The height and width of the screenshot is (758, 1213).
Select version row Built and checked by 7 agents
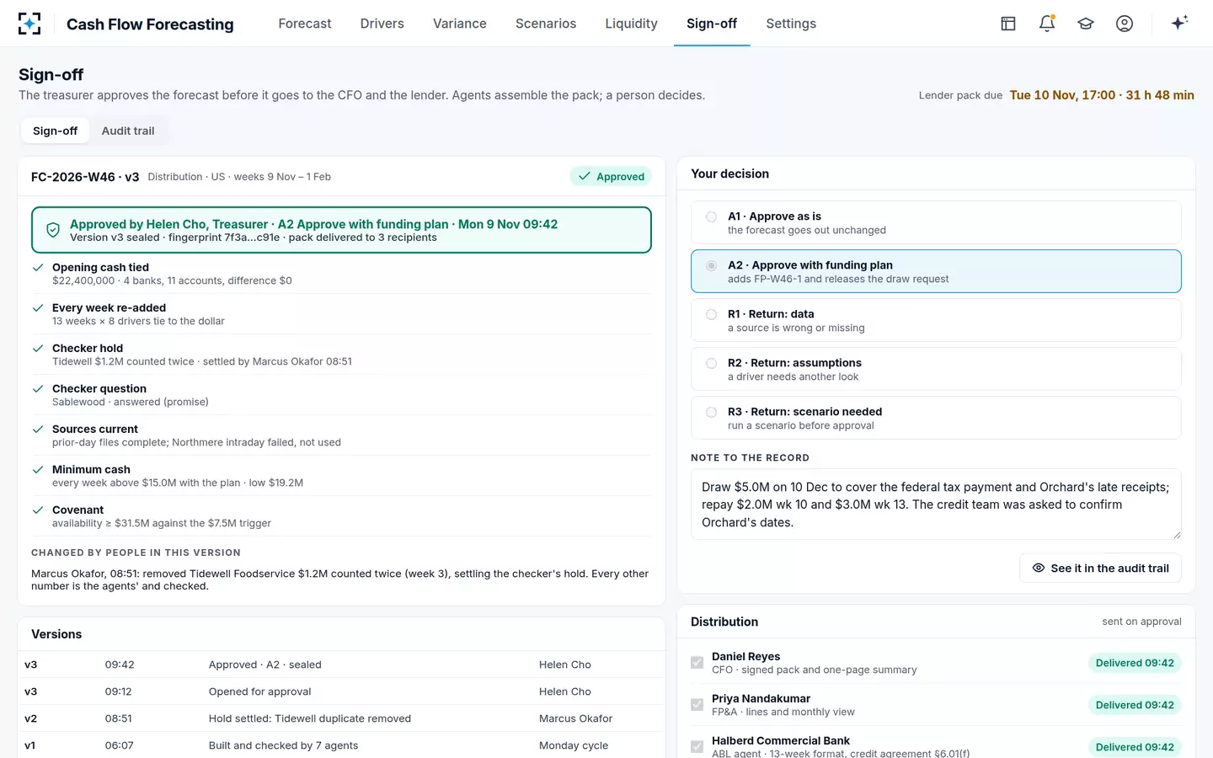point(341,745)
